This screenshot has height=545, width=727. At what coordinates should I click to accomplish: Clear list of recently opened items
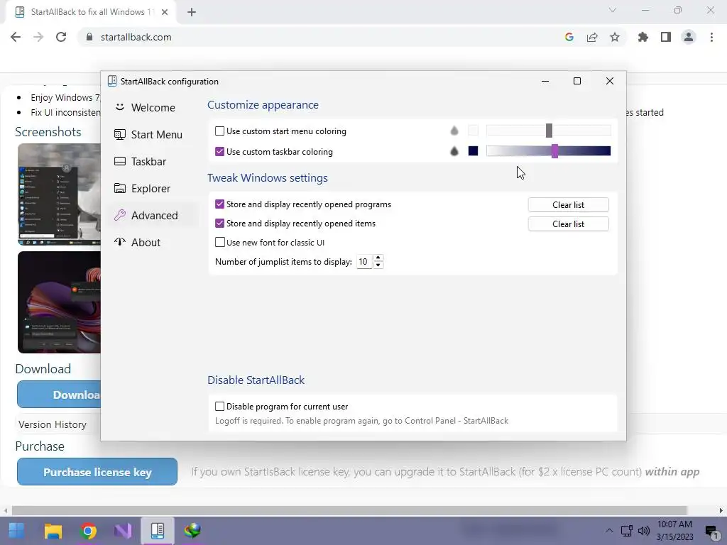pos(568,224)
